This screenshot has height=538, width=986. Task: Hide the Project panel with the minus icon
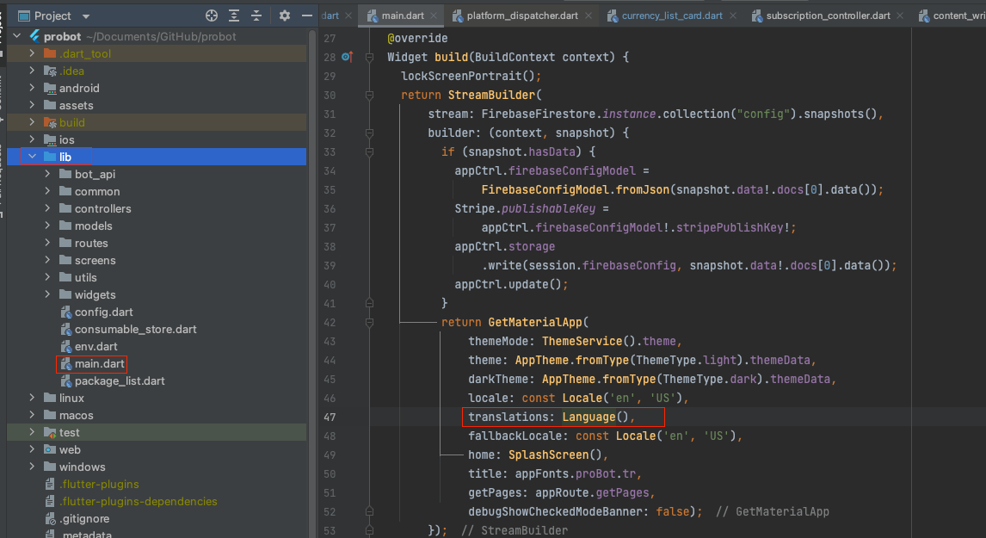307,15
